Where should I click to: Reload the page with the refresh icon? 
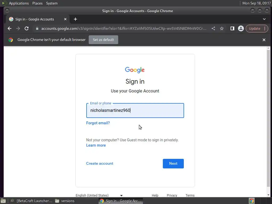27,28
